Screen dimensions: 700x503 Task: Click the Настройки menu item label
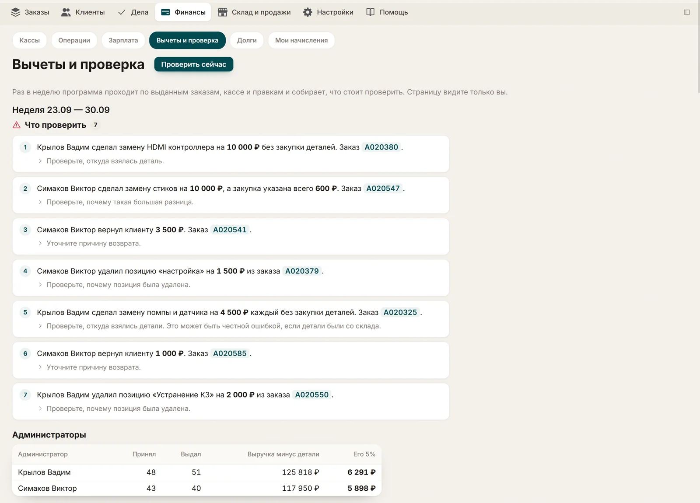point(335,12)
